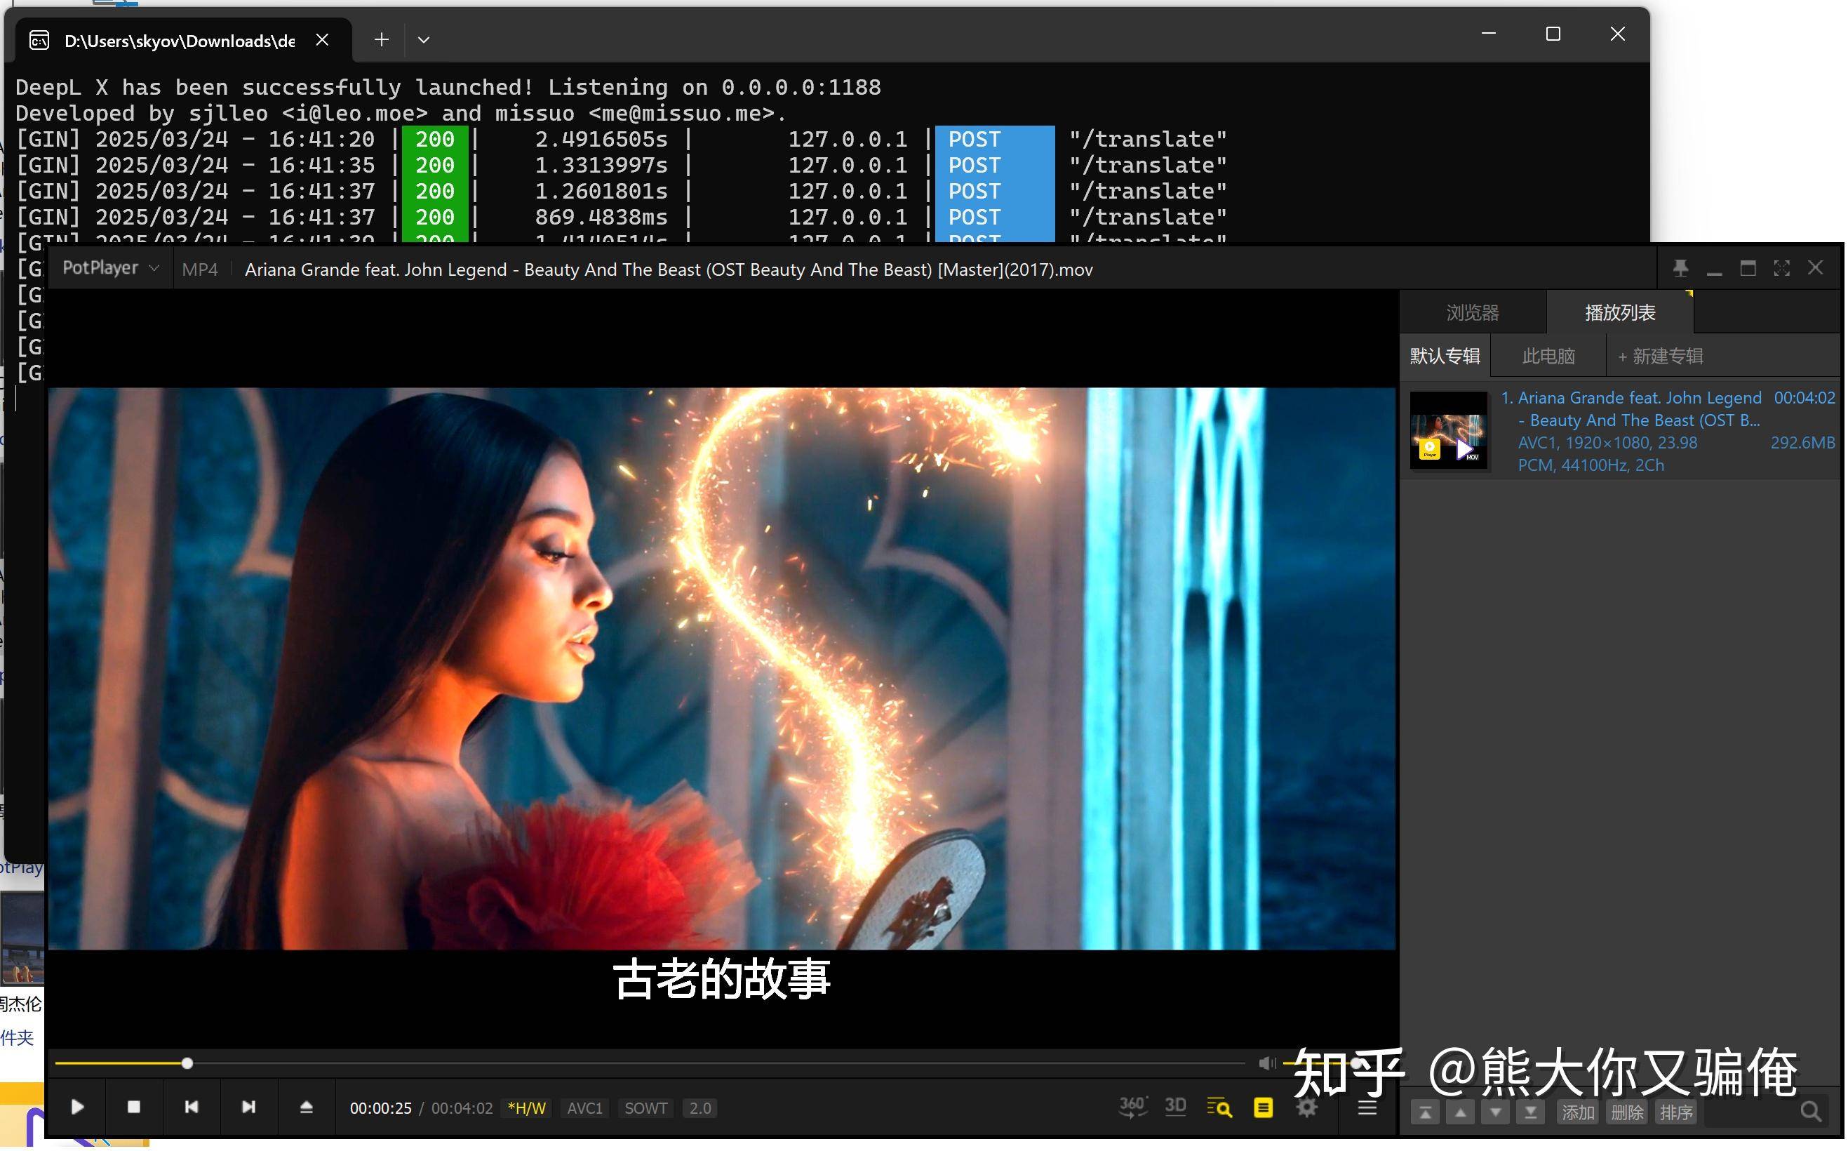Mute audio with the speaker icon
1848x1151 pixels.
pos(1267,1063)
